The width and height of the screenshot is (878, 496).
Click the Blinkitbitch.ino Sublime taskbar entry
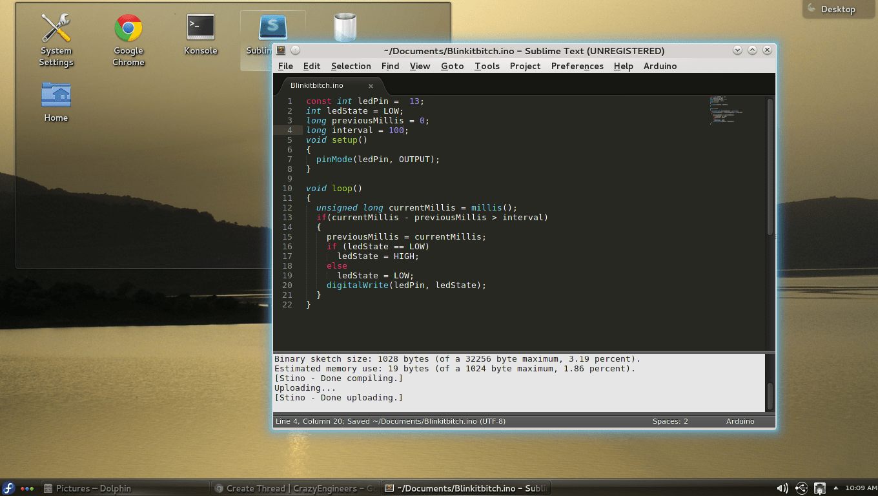[x=465, y=488]
